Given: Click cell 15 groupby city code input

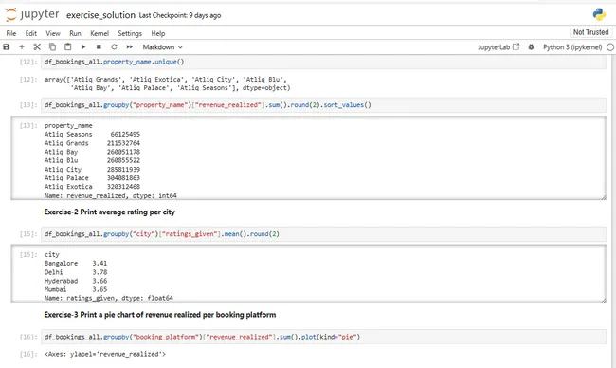Looking at the screenshot, I should pyautogui.click(x=323, y=234).
